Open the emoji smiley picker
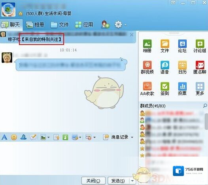208x185 pixels. point(14,137)
